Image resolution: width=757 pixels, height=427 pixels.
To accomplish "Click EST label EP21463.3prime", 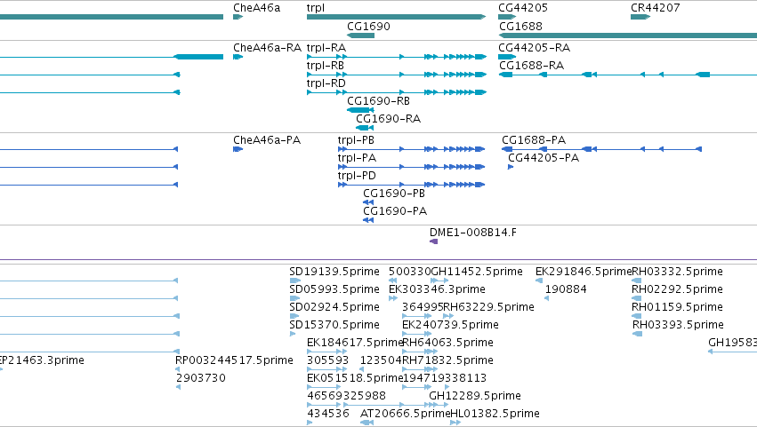I will point(42,360).
